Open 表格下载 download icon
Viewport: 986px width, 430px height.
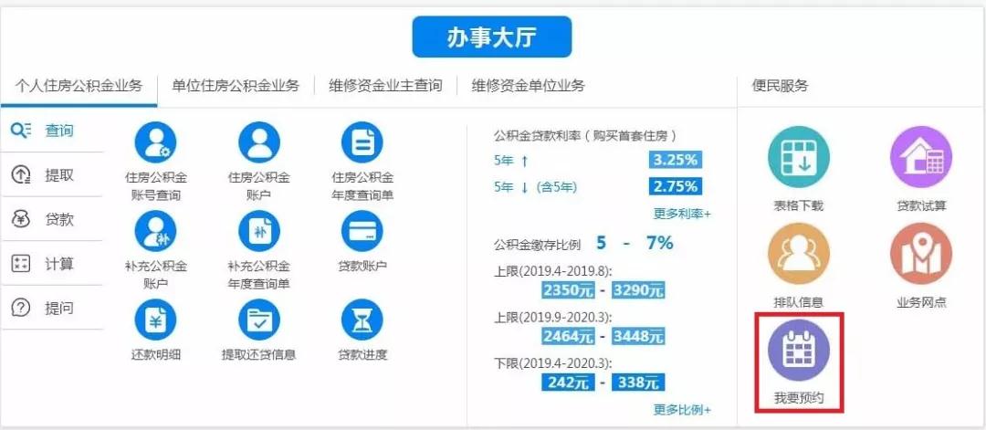(799, 157)
